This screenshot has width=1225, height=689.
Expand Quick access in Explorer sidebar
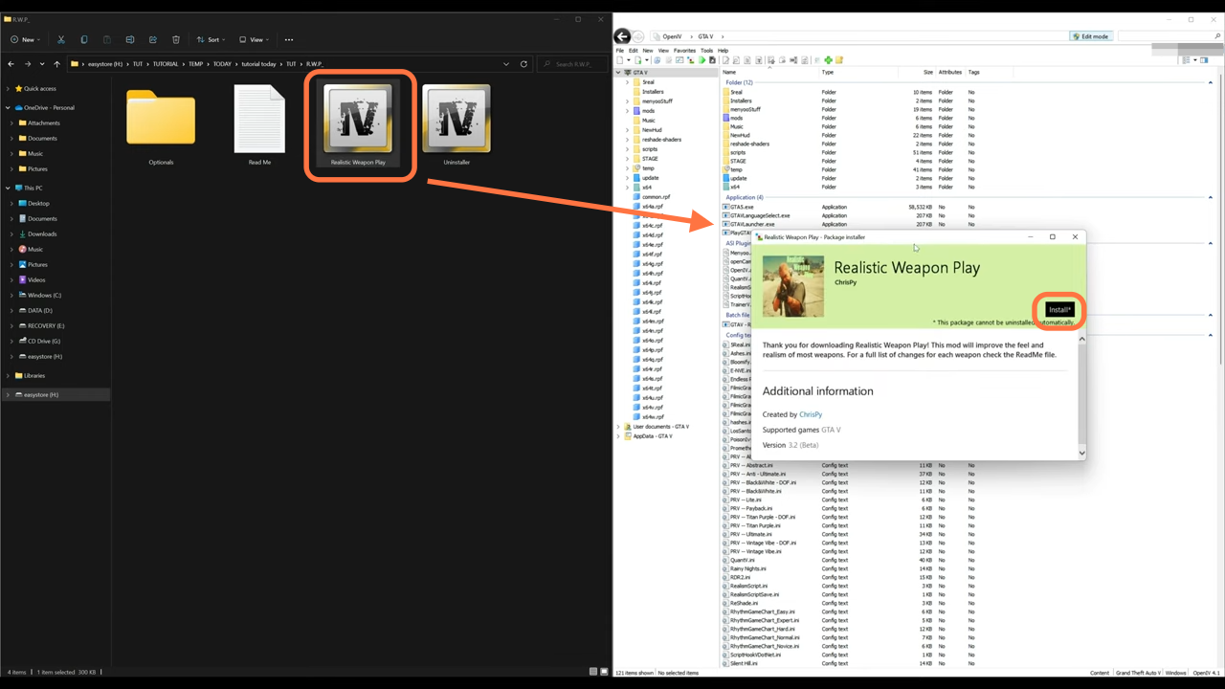[x=9, y=88]
